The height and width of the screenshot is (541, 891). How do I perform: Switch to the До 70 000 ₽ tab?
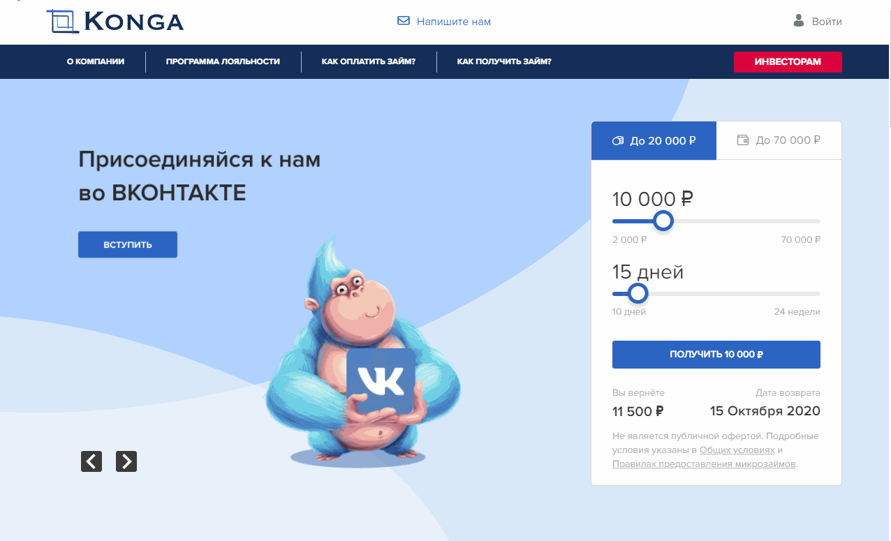(x=779, y=140)
